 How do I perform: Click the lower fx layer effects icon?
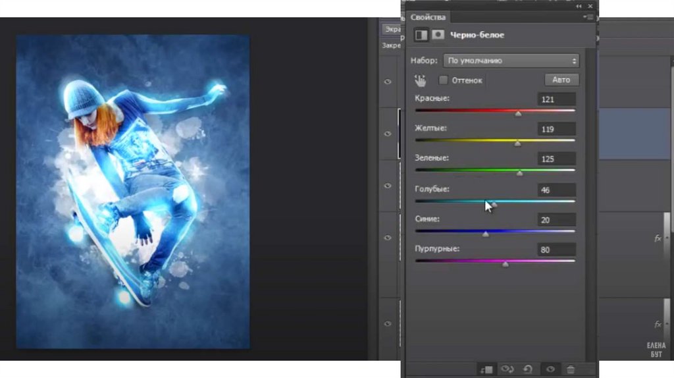pos(658,324)
